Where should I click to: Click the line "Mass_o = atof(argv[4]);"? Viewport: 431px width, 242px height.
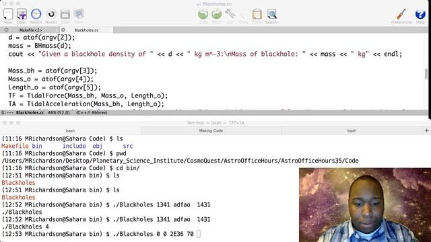click(x=51, y=79)
